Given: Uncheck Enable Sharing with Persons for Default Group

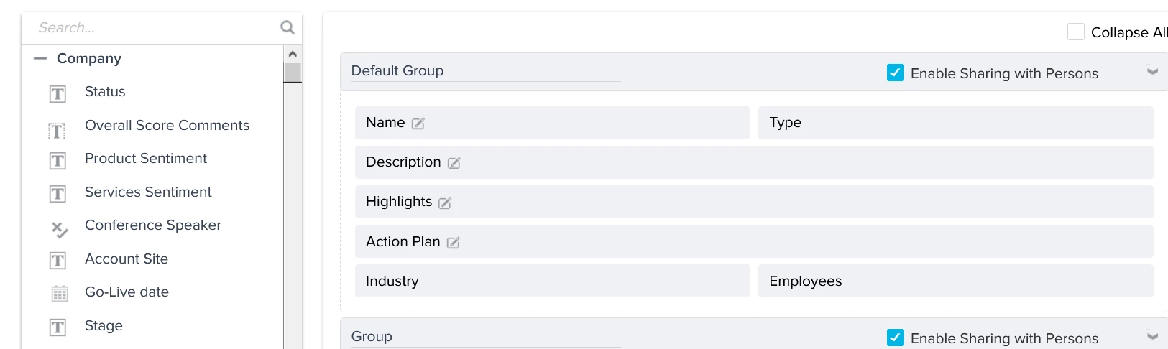Looking at the screenshot, I should click(896, 73).
